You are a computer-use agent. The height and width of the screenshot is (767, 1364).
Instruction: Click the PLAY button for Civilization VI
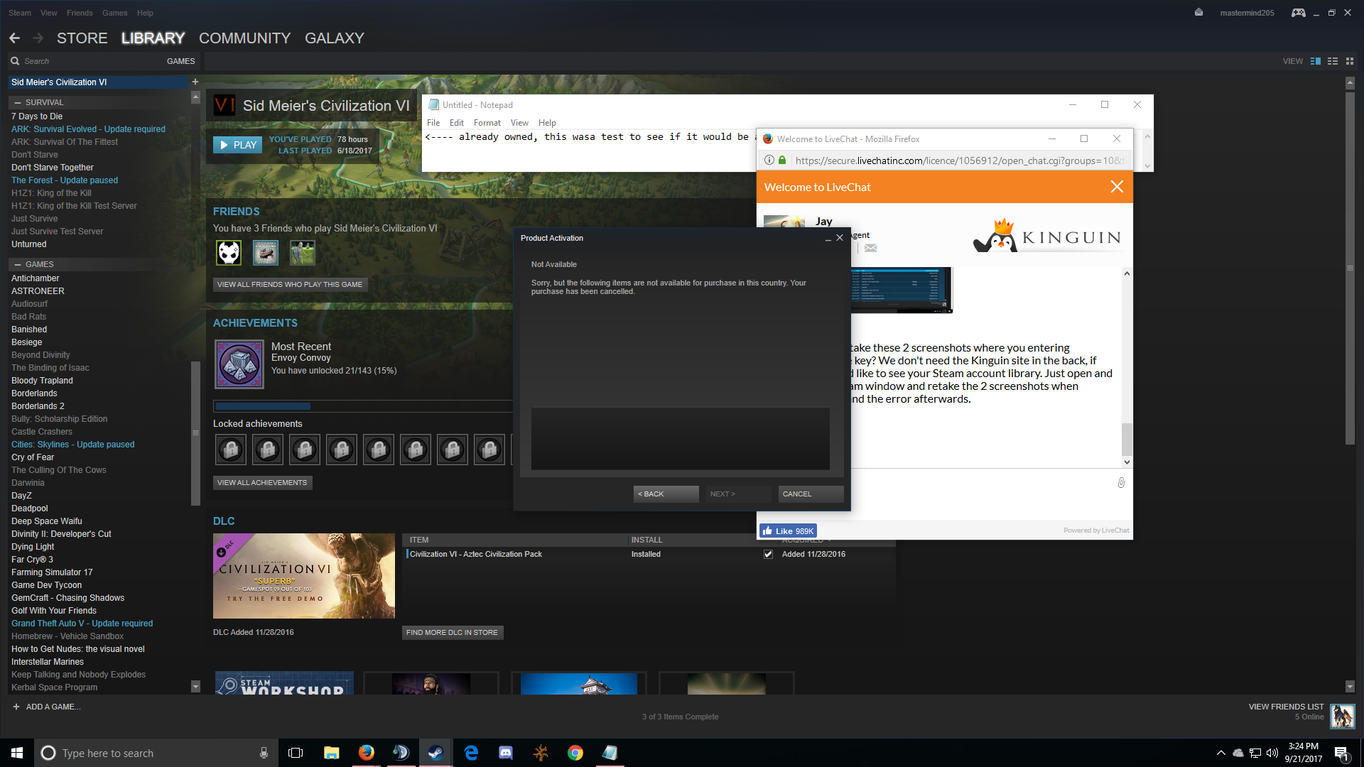click(237, 145)
